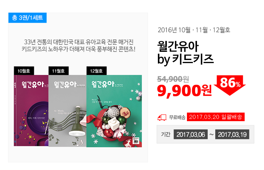
Task: Click the 86% discount arrow badge
Action: point(230,85)
